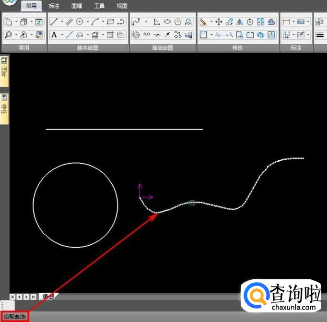Select the Line drawing tool

(54, 22)
